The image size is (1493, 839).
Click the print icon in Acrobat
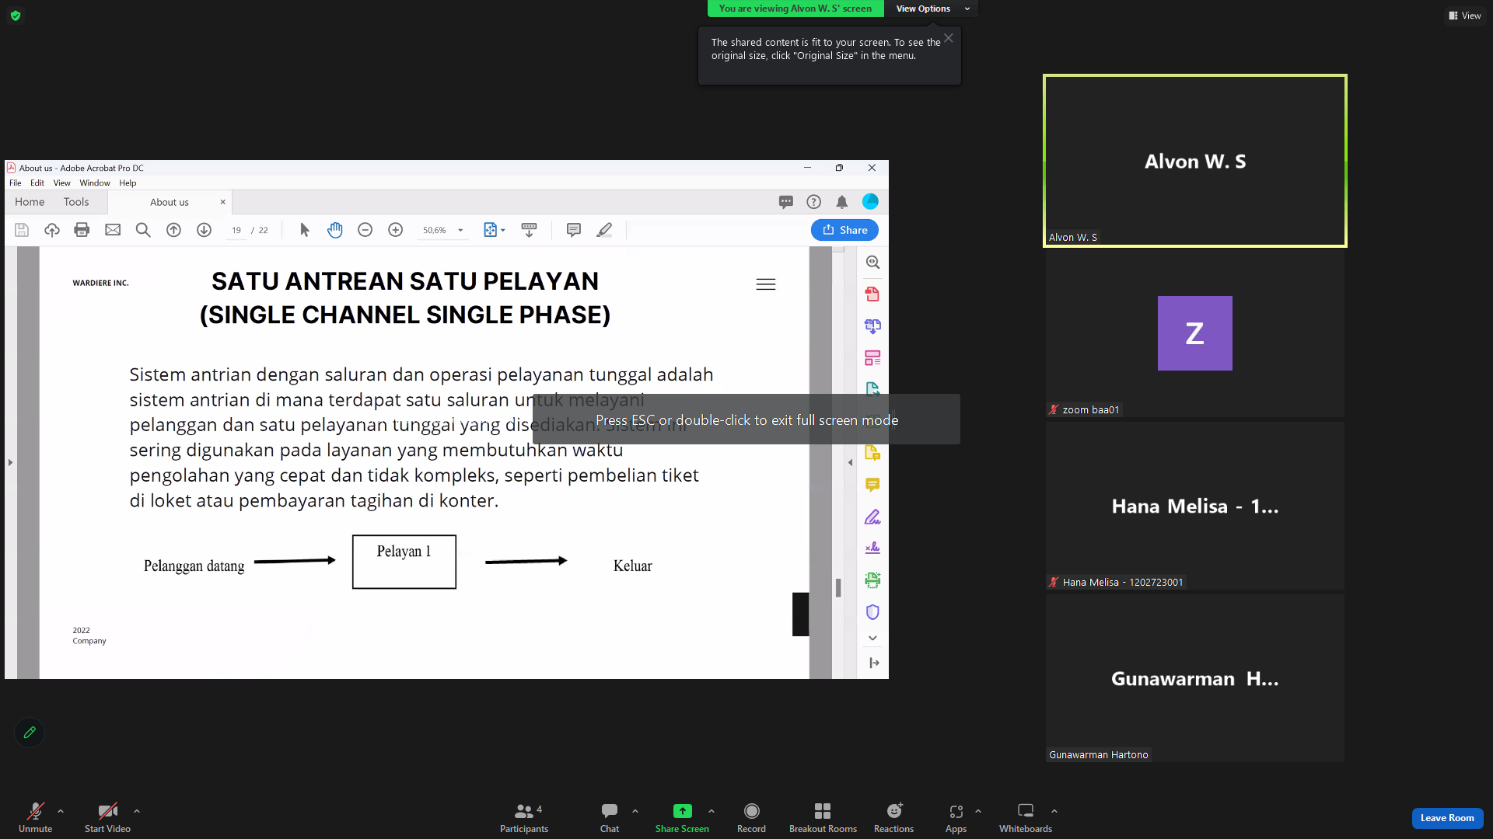[x=82, y=230]
